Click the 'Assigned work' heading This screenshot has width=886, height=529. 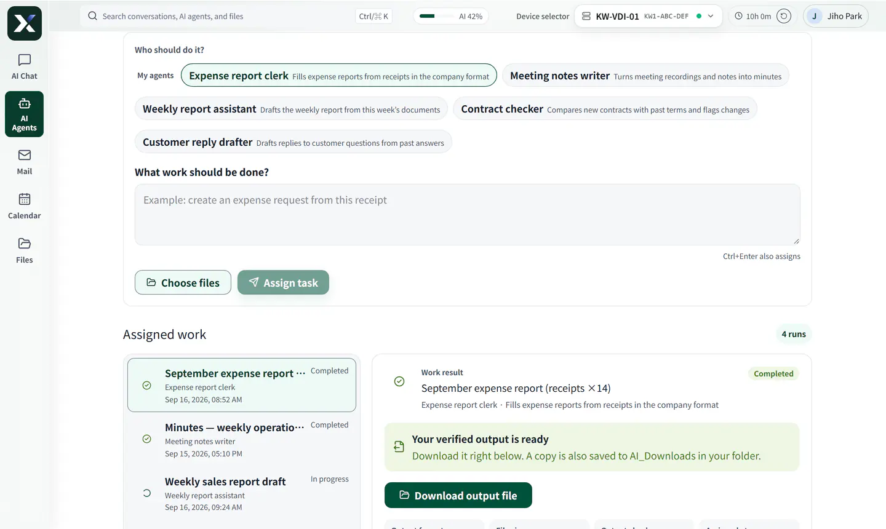click(x=164, y=335)
